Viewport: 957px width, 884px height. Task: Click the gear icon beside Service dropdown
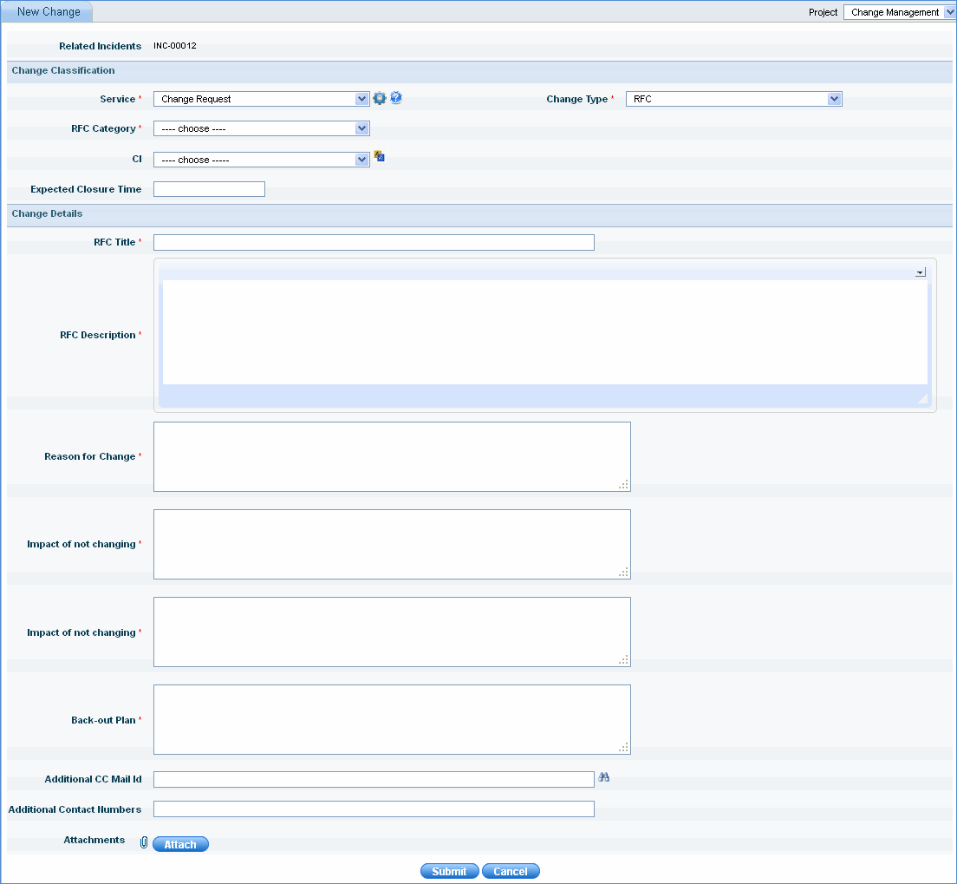379,99
